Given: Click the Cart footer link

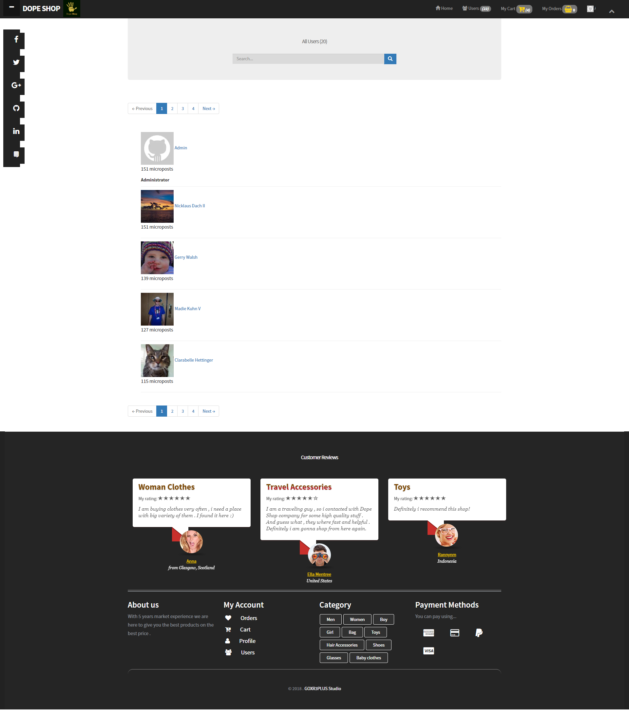Looking at the screenshot, I should tap(245, 629).
